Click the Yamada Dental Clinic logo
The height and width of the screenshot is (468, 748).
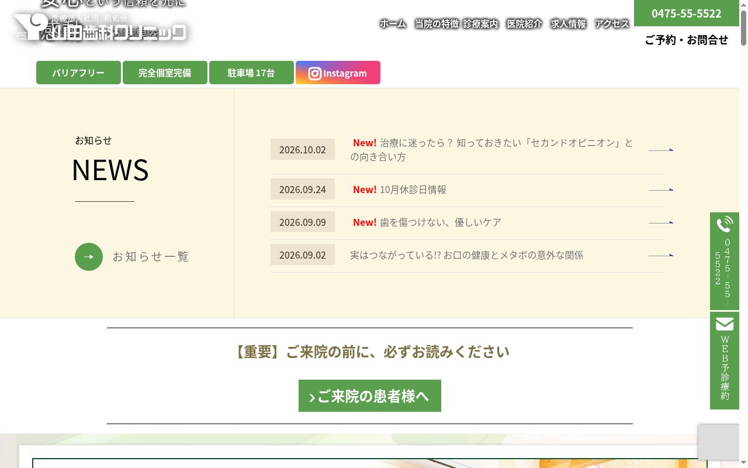pos(100,27)
